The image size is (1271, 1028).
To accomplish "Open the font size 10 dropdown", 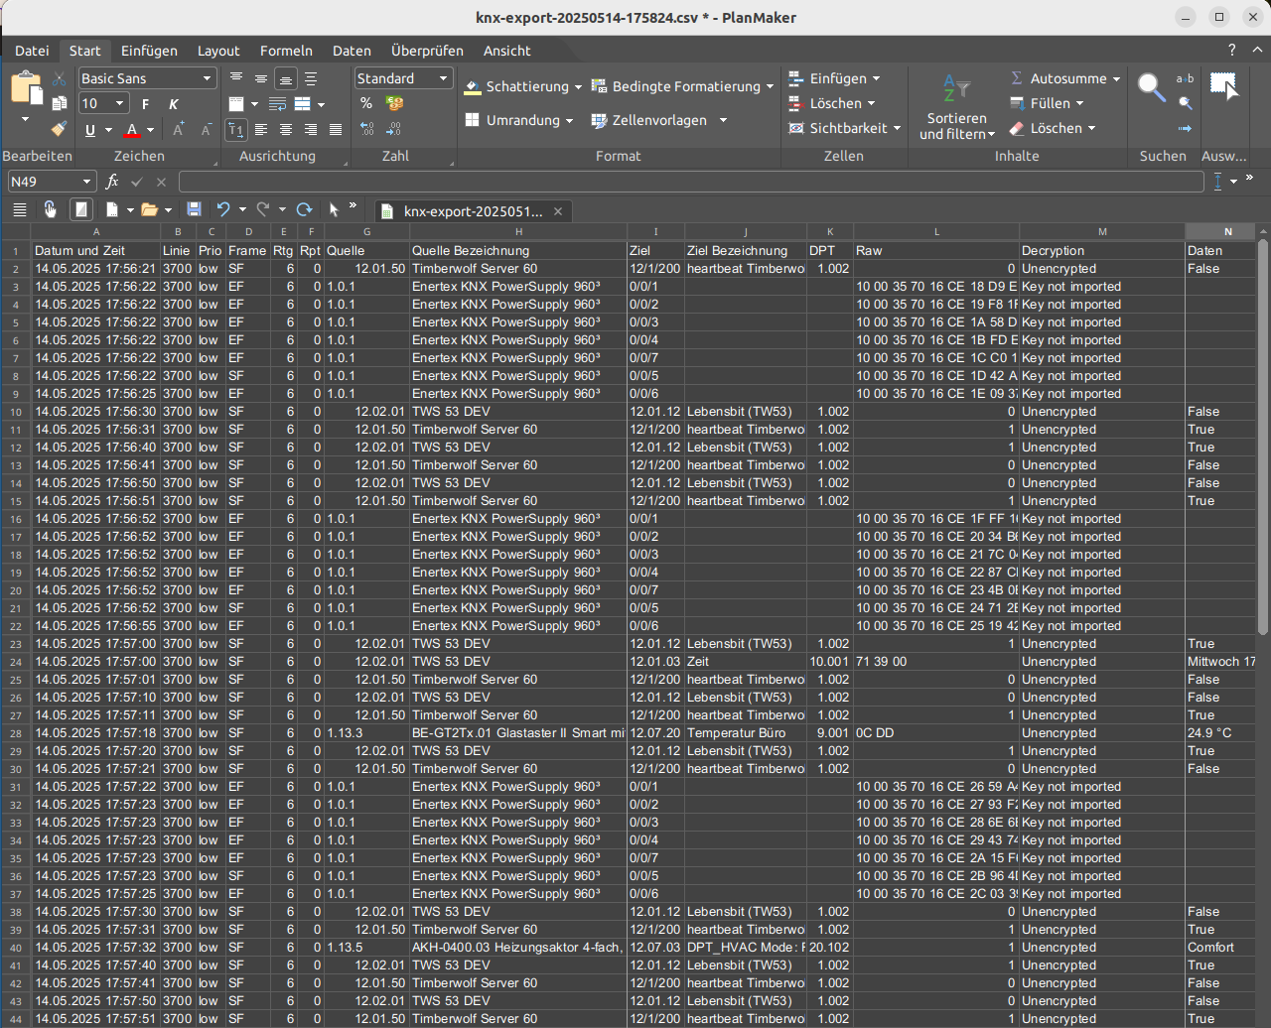I will coord(120,103).
